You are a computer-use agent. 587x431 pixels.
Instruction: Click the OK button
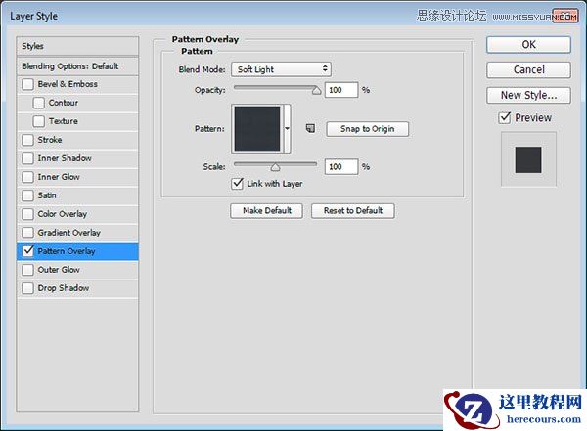coord(528,45)
